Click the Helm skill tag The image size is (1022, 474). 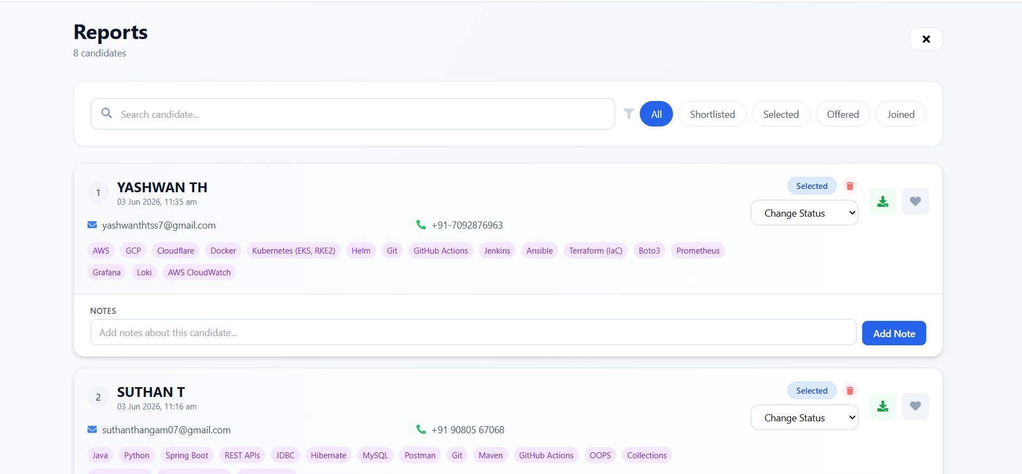pos(361,251)
